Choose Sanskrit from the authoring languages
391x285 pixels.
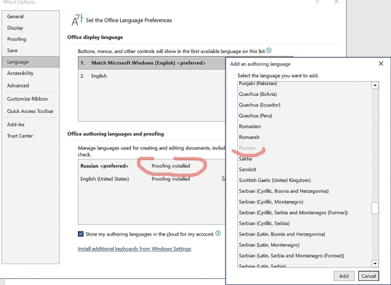tap(248, 170)
